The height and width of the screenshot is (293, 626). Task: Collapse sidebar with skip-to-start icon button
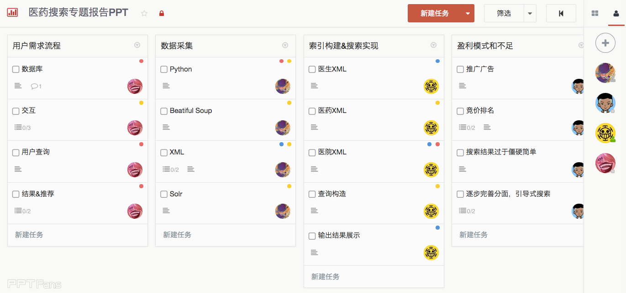point(561,13)
